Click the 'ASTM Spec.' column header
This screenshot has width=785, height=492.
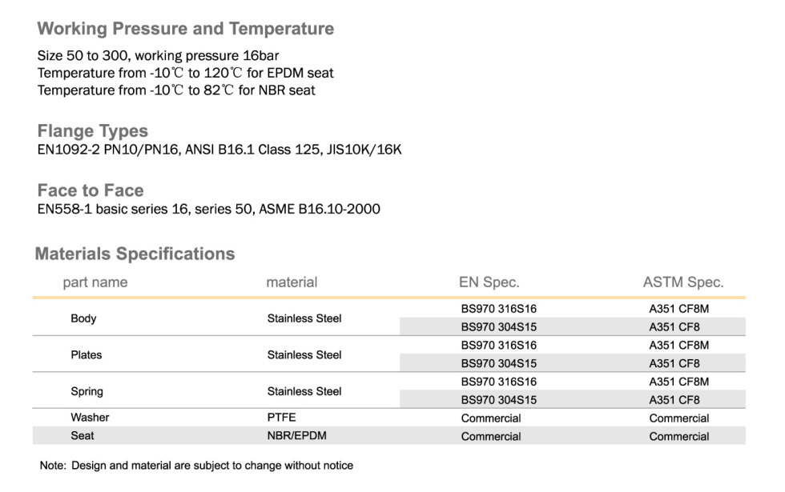pos(683,282)
